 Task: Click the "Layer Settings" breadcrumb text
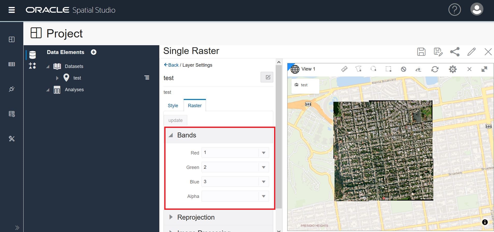197,65
